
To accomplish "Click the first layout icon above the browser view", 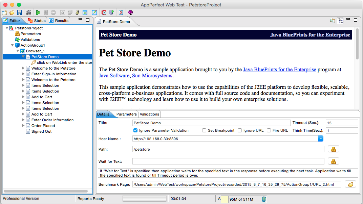I will pos(332,21).
